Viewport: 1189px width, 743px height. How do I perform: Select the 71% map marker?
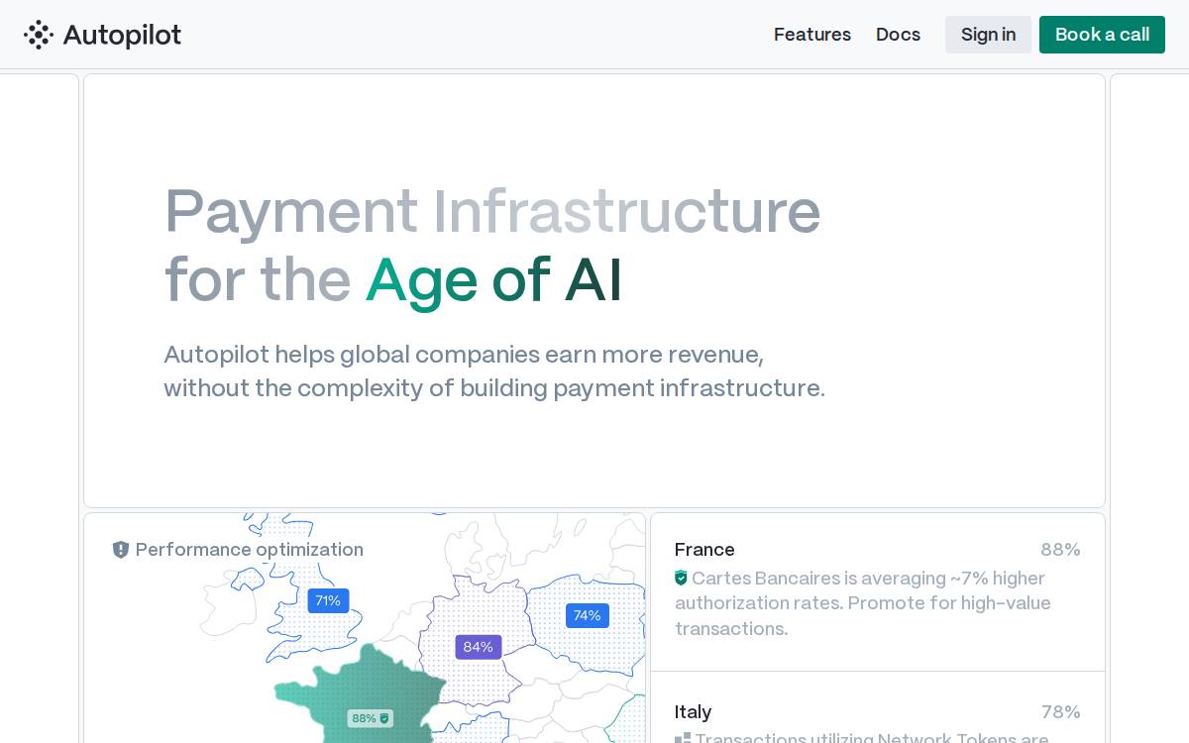pos(328,600)
